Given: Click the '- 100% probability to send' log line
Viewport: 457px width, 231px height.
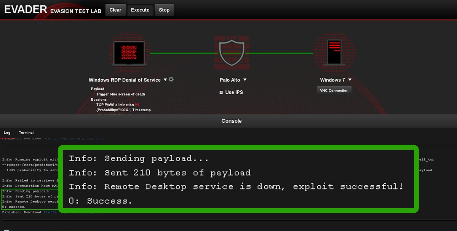Looking at the screenshot, I should click(30, 170).
